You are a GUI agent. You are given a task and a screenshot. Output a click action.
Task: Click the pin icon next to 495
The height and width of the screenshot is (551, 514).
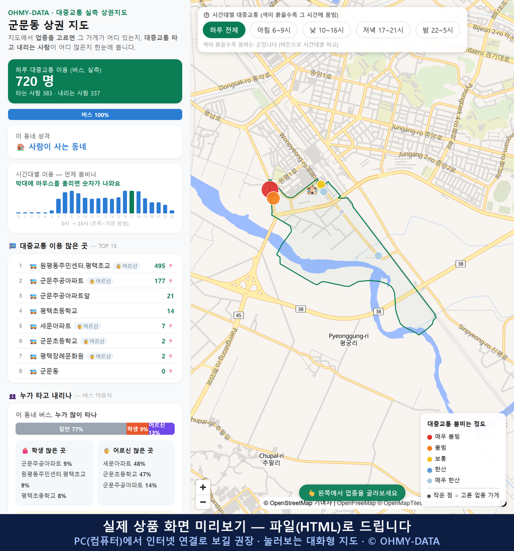171,266
